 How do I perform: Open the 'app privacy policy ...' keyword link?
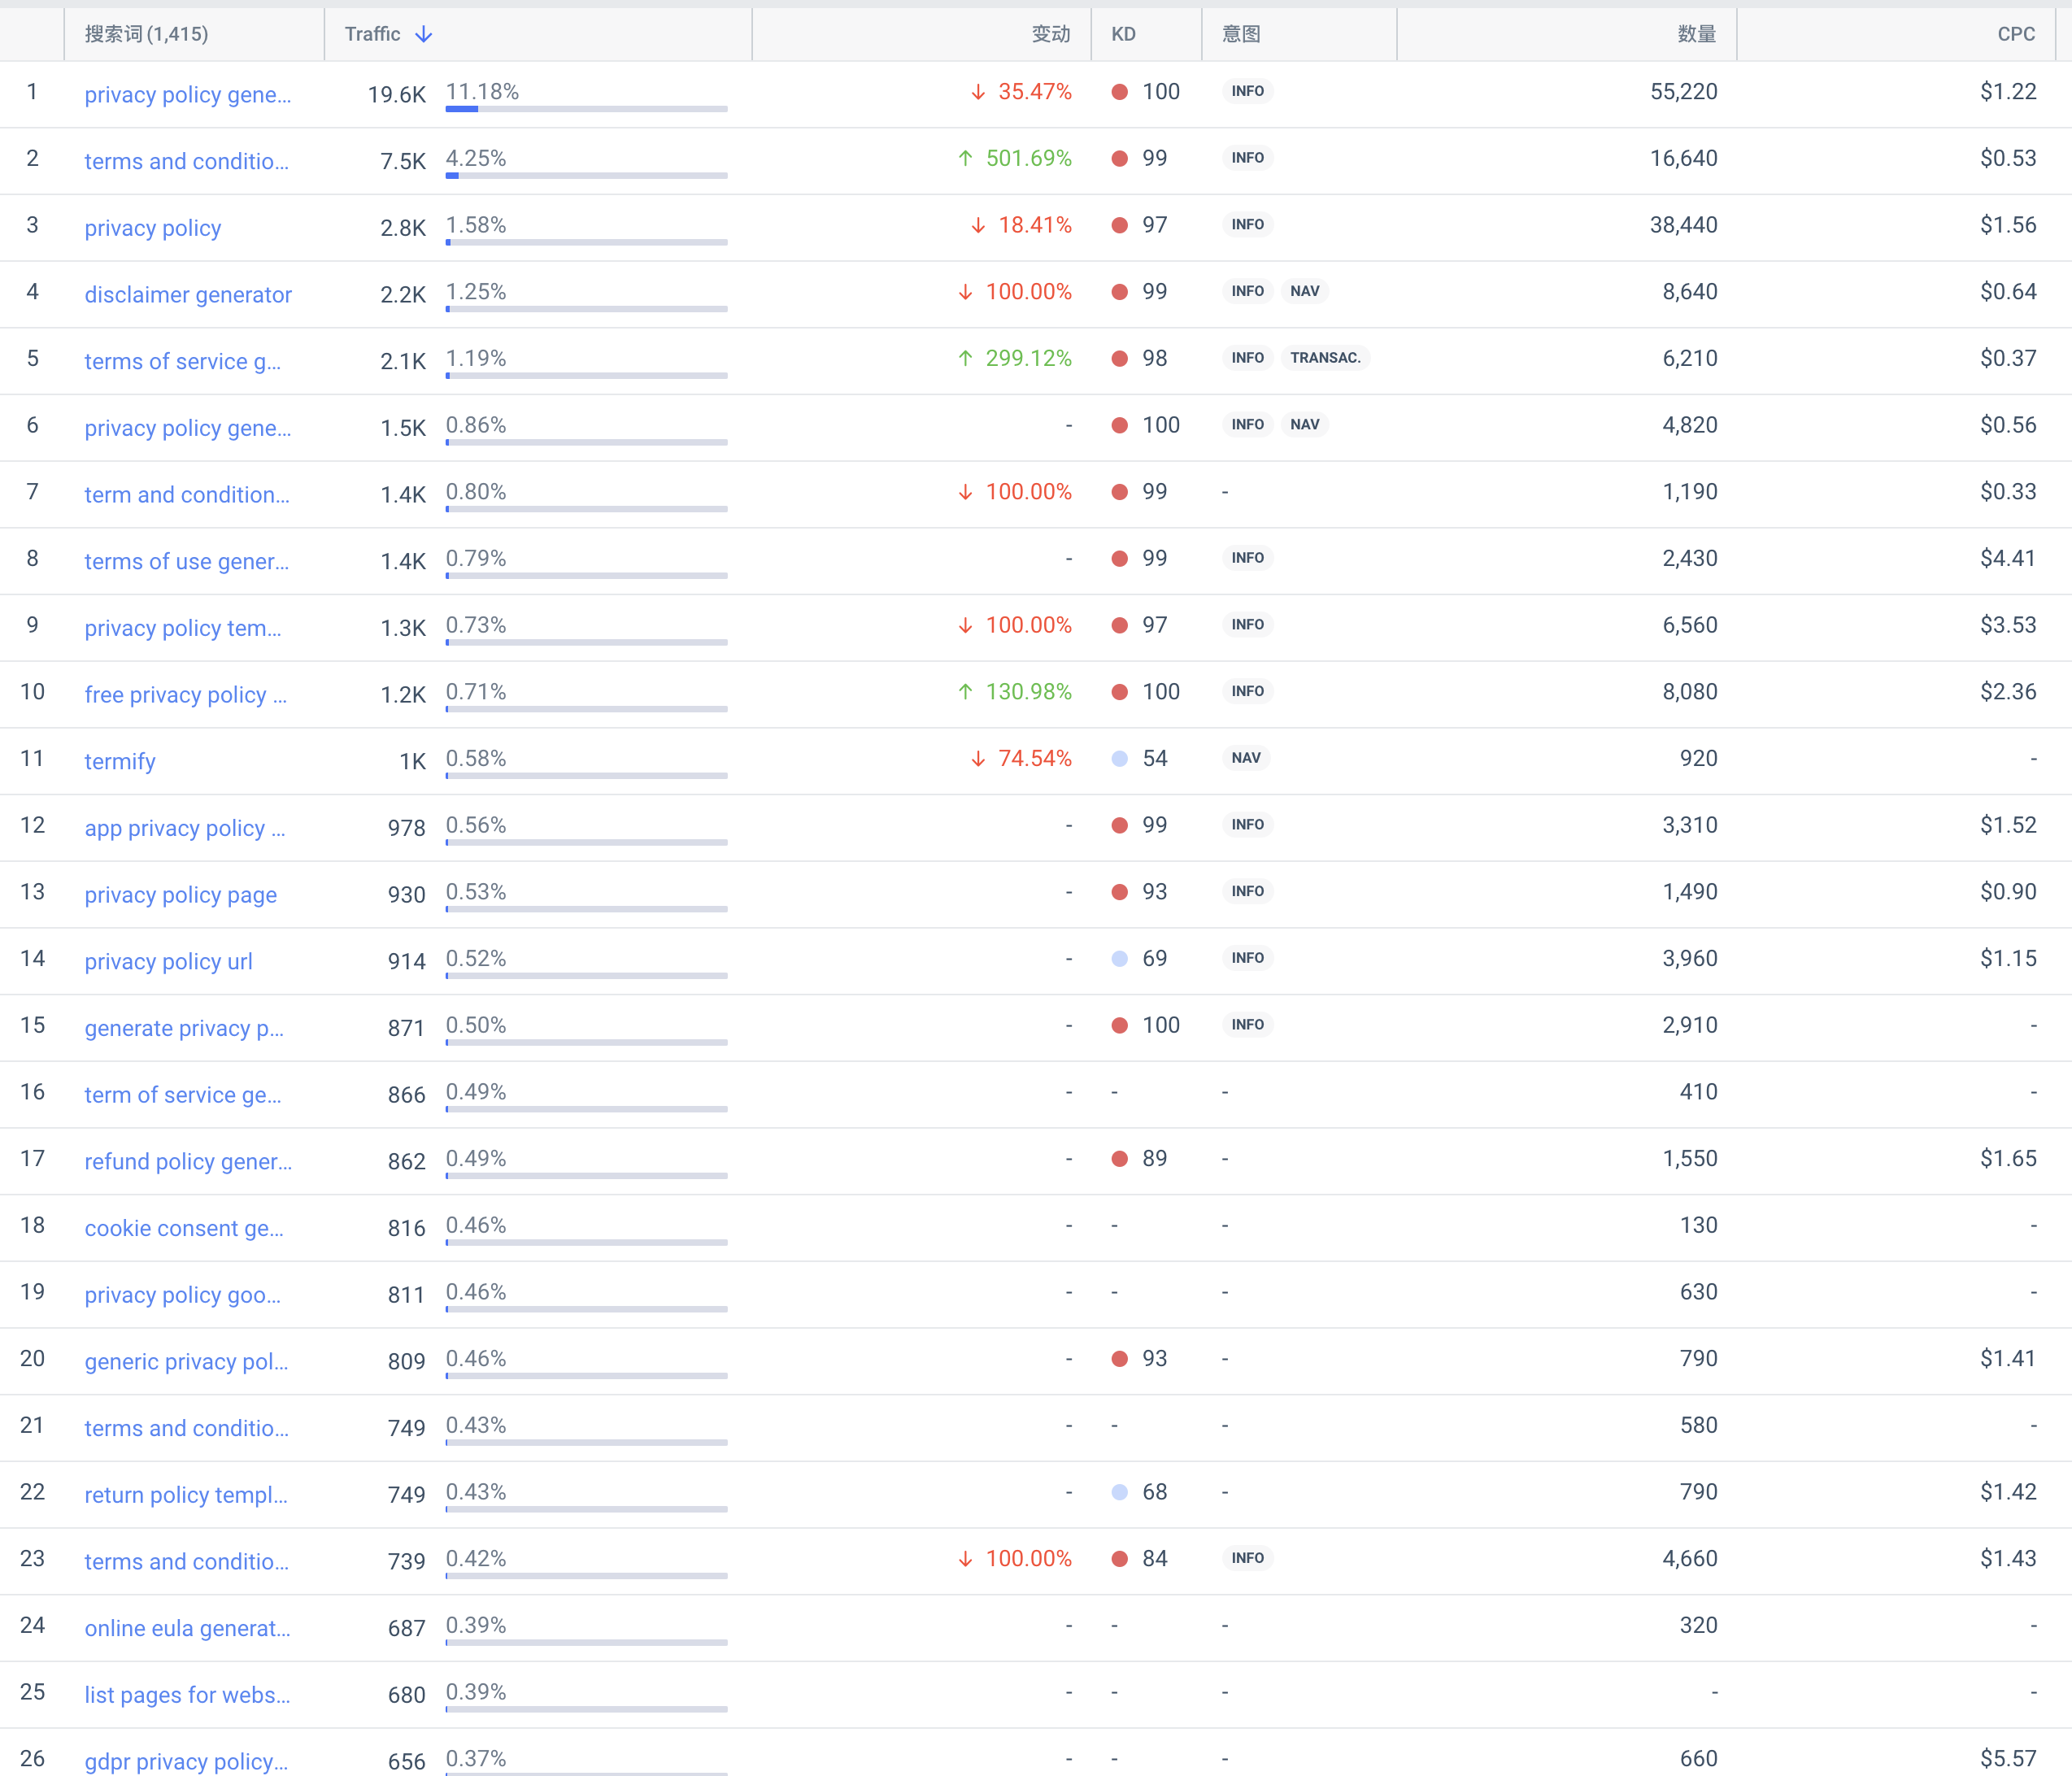pos(185,828)
